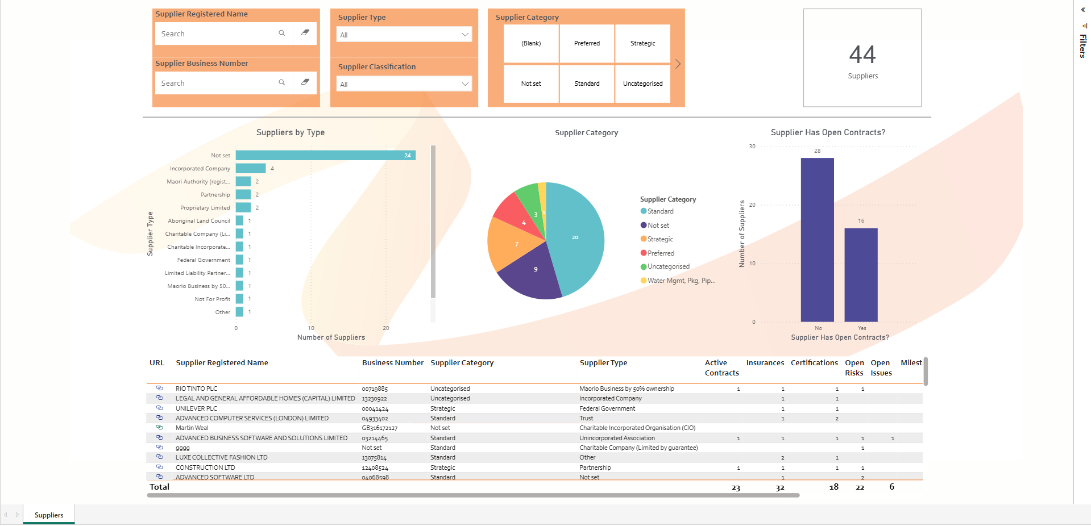1091x526 pixels.
Task: Toggle the Strategic supplier category tile
Action: 642,43
